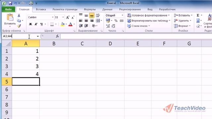Click the Paste (Вставить) clipboard icon
Screen dimensions: 212x119
(x=10, y=18)
